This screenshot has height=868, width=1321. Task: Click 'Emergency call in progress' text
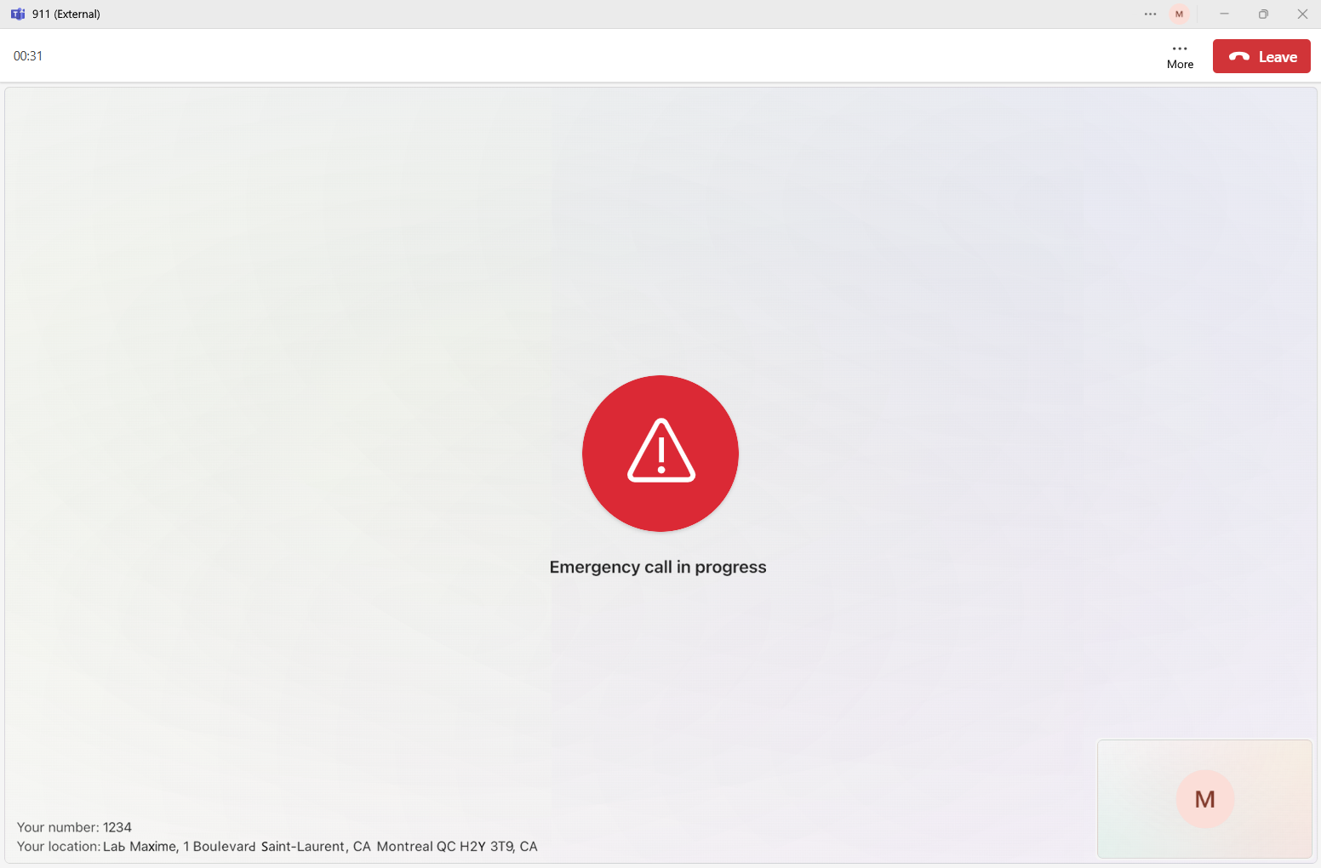(658, 567)
